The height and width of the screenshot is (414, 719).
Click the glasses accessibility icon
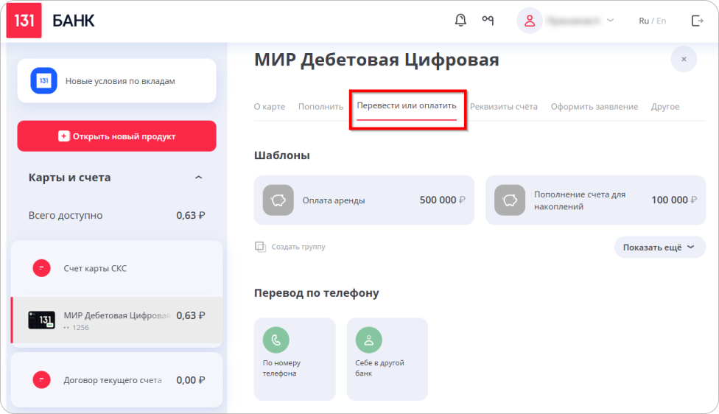pyautogui.click(x=488, y=21)
